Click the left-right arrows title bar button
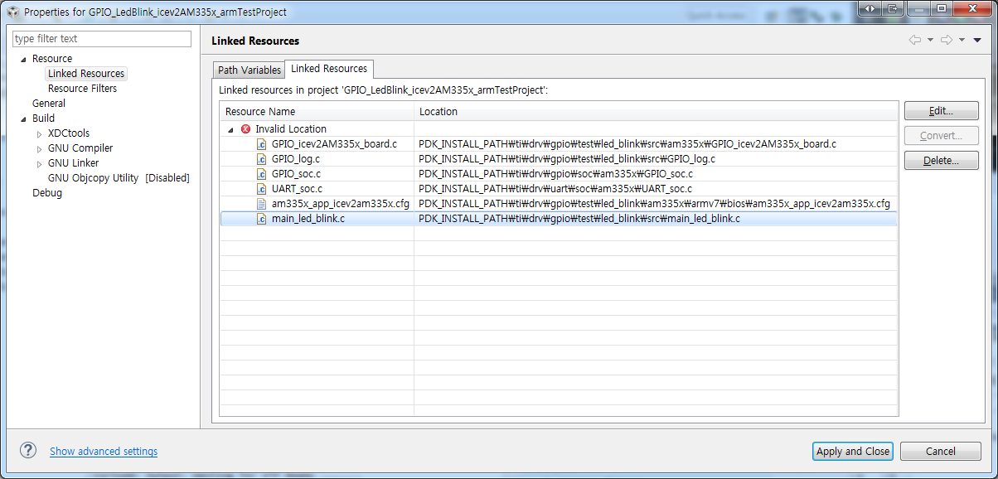998x479 pixels. tap(870, 8)
